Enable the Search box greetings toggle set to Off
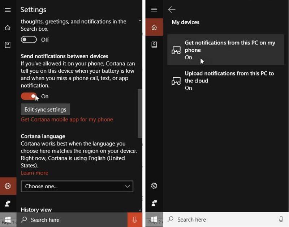 29,40
